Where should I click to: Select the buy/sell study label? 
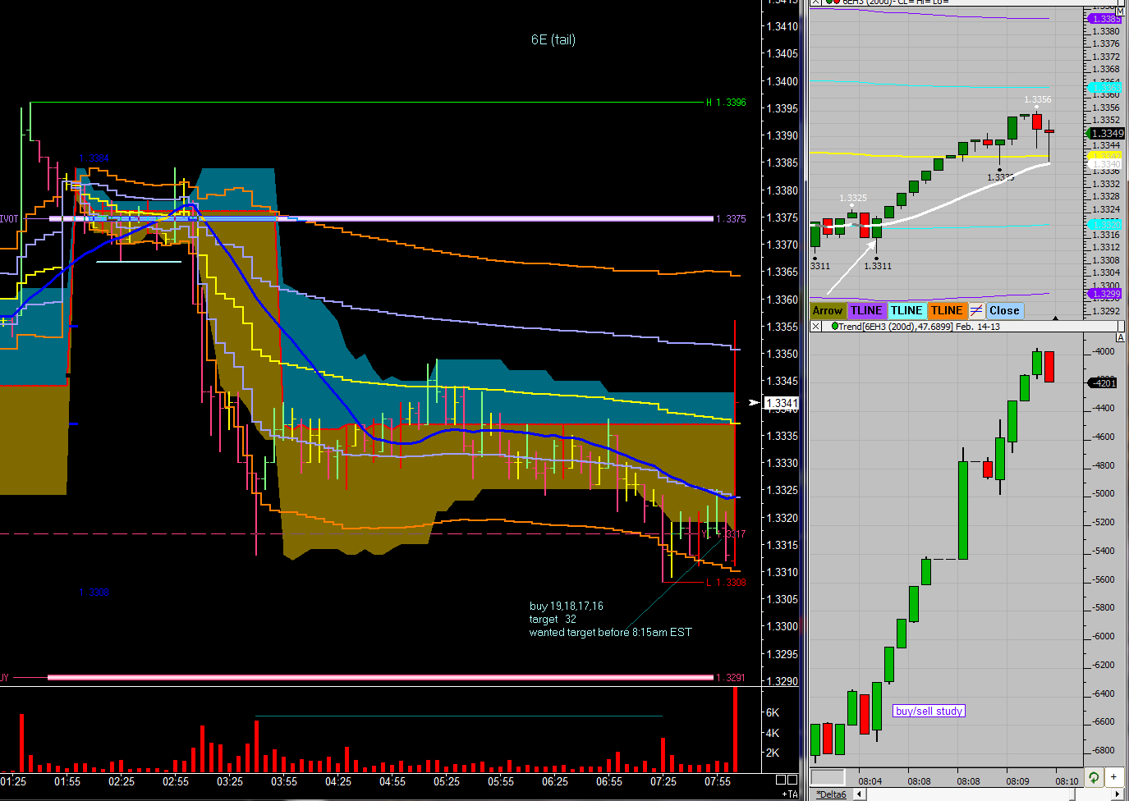click(929, 712)
